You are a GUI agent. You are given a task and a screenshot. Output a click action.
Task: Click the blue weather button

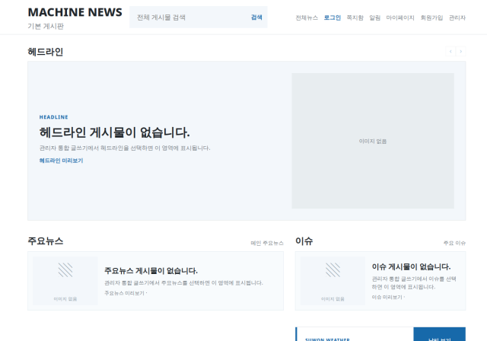pyautogui.click(x=440, y=334)
